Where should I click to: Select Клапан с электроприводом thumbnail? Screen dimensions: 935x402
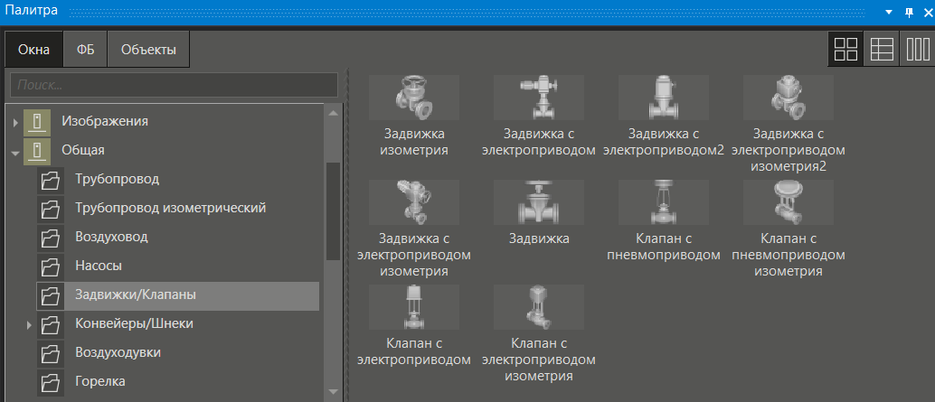click(414, 307)
